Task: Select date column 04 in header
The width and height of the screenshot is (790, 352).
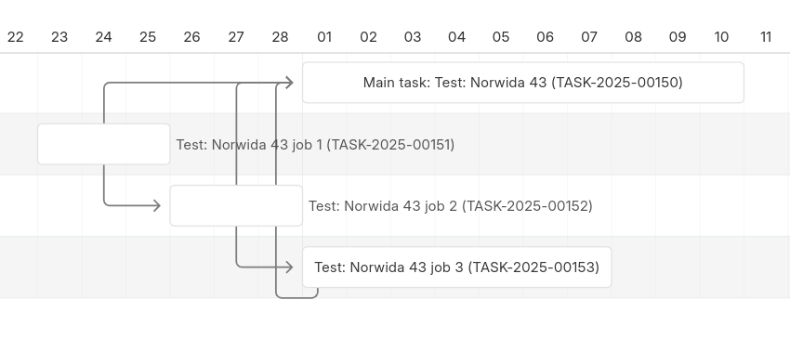Action: 457,37
